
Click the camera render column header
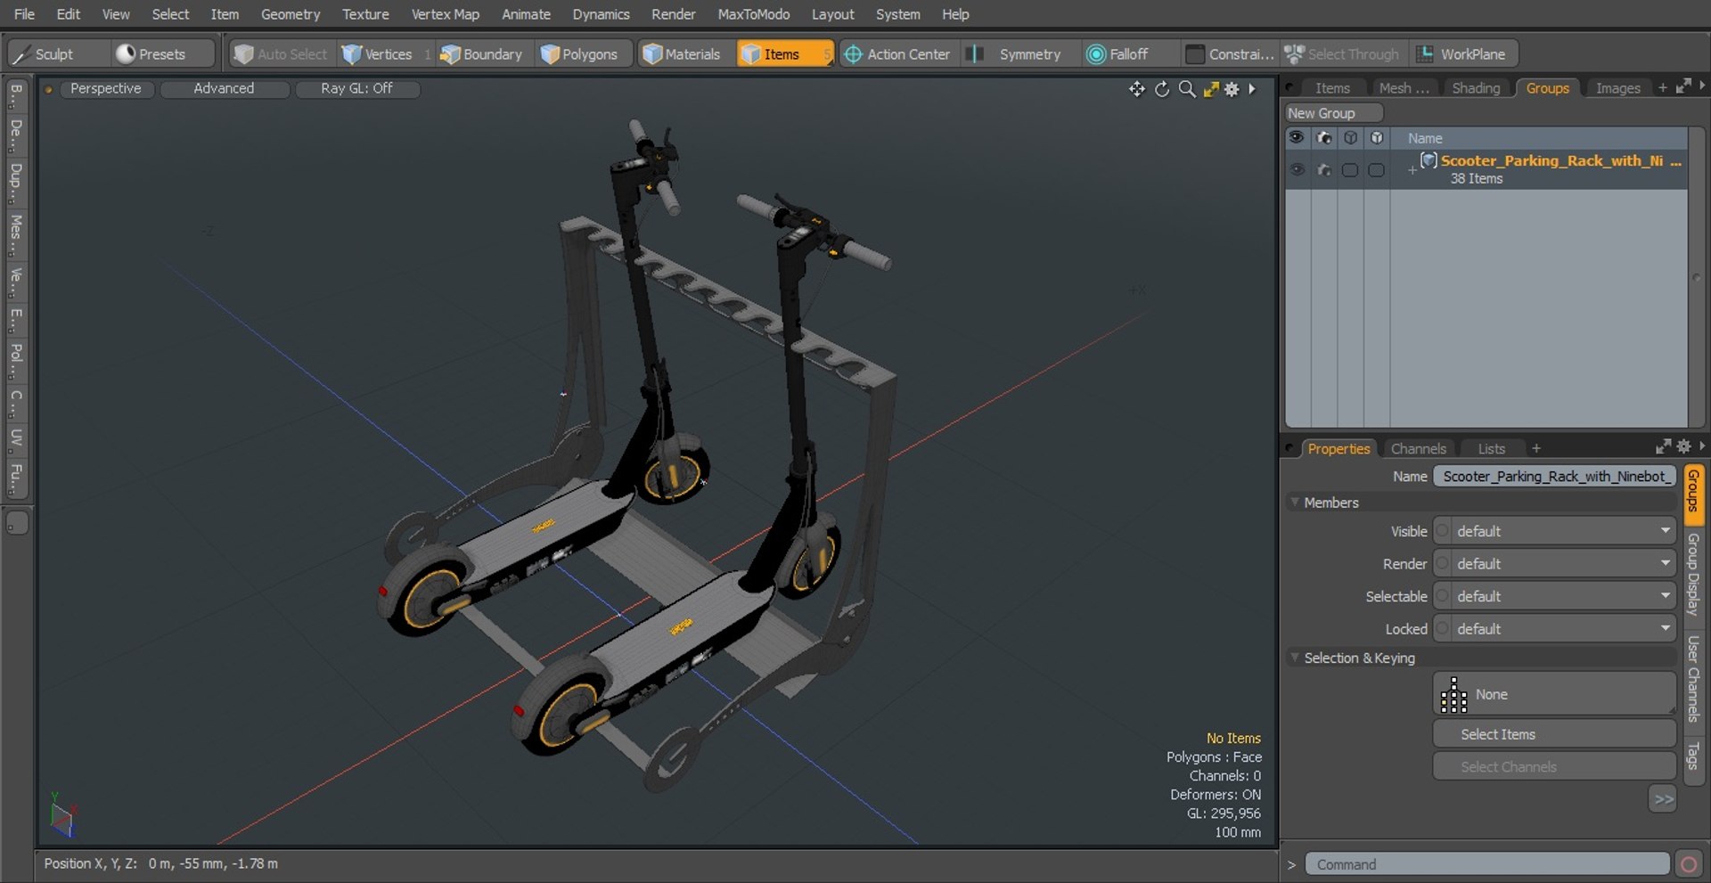coord(1324,138)
